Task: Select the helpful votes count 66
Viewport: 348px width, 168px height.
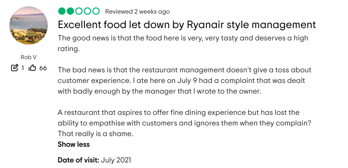Action: tap(43, 68)
